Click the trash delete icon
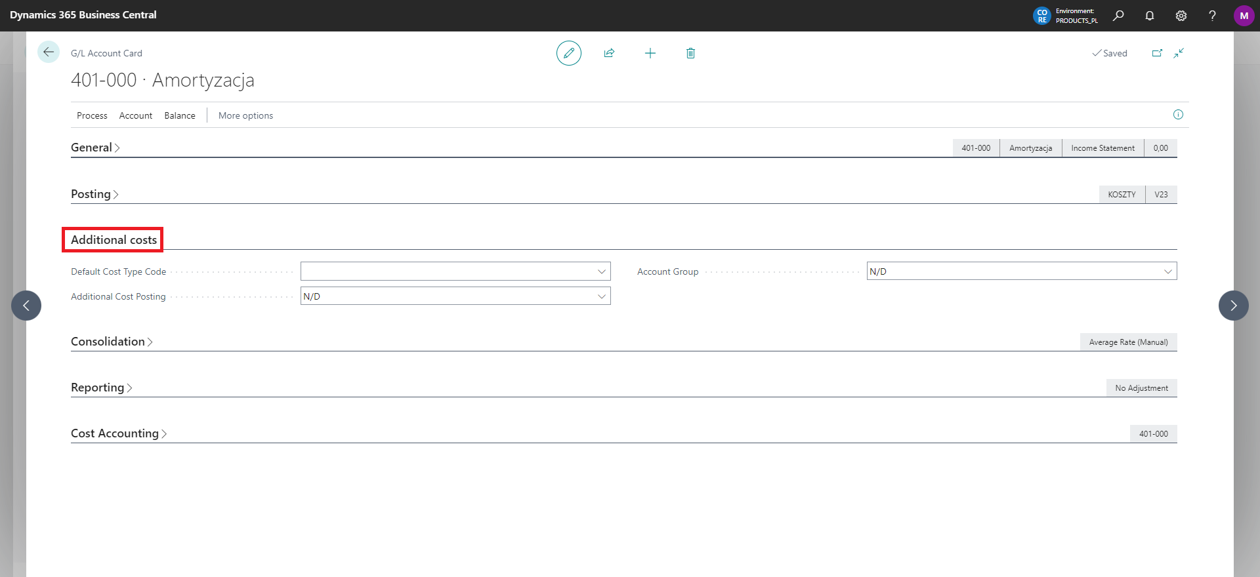Viewport: 1260px width, 577px height. tap(690, 53)
